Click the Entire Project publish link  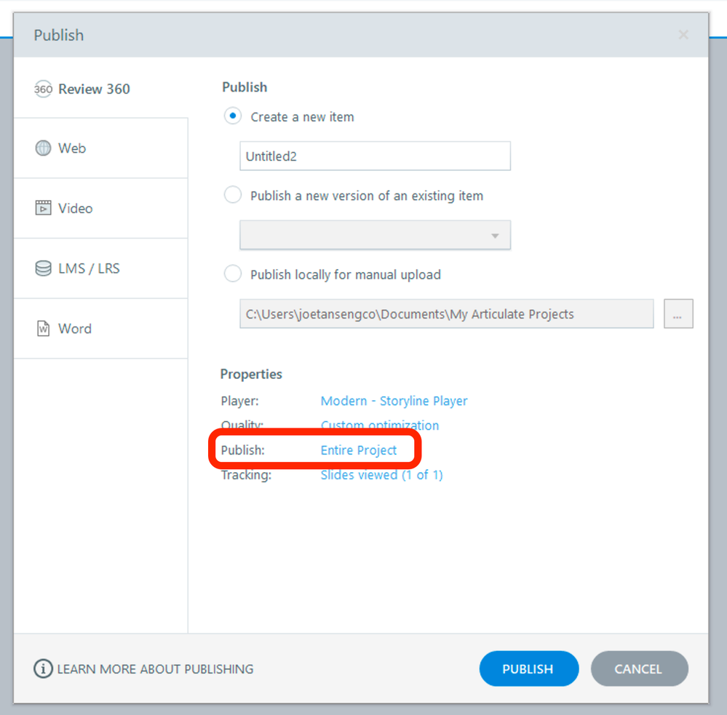(x=359, y=450)
